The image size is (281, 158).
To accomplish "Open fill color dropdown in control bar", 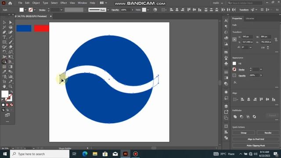I will (x=25, y=10).
